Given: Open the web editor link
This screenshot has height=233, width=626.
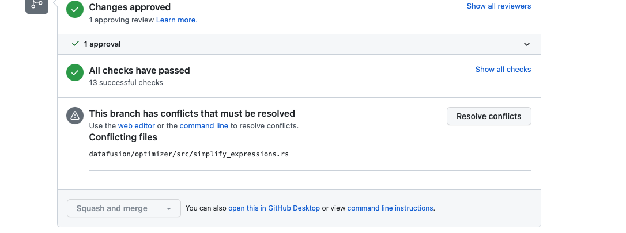Looking at the screenshot, I should pos(137,126).
